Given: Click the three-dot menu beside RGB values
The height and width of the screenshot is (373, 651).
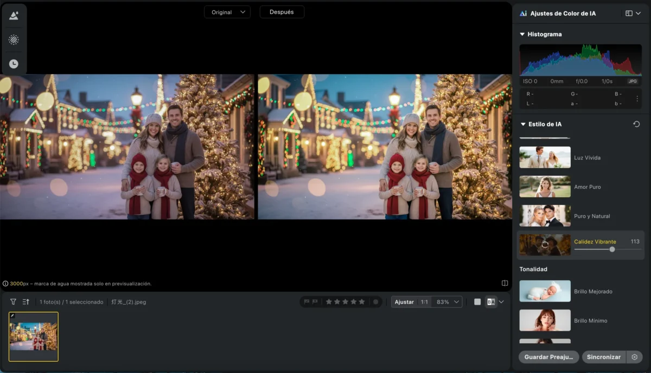Looking at the screenshot, I should tap(637, 99).
